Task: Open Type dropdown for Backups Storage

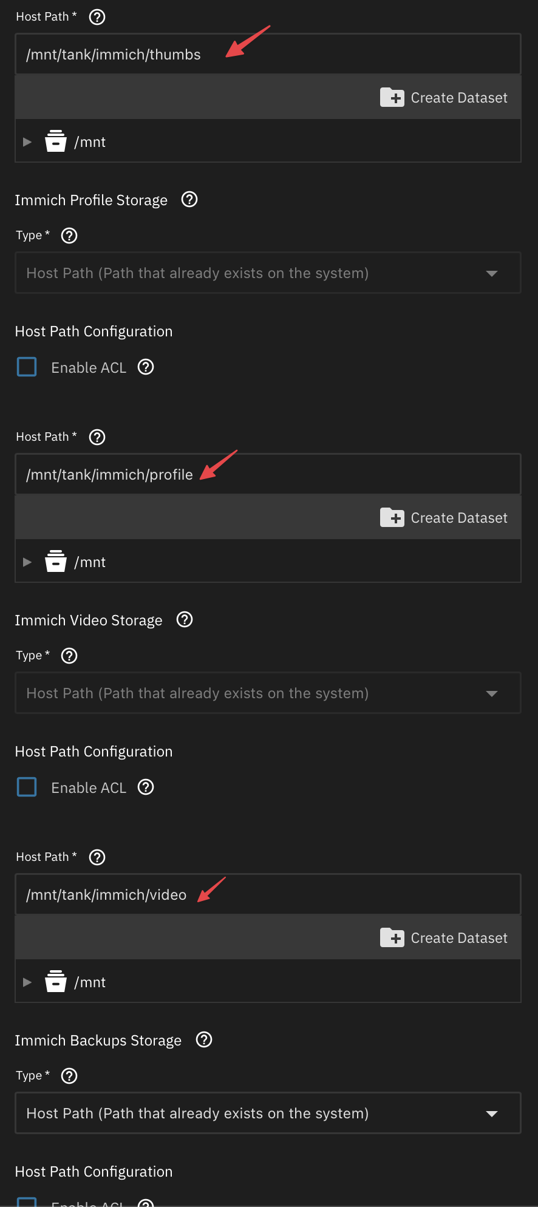Action: [x=268, y=1113]
